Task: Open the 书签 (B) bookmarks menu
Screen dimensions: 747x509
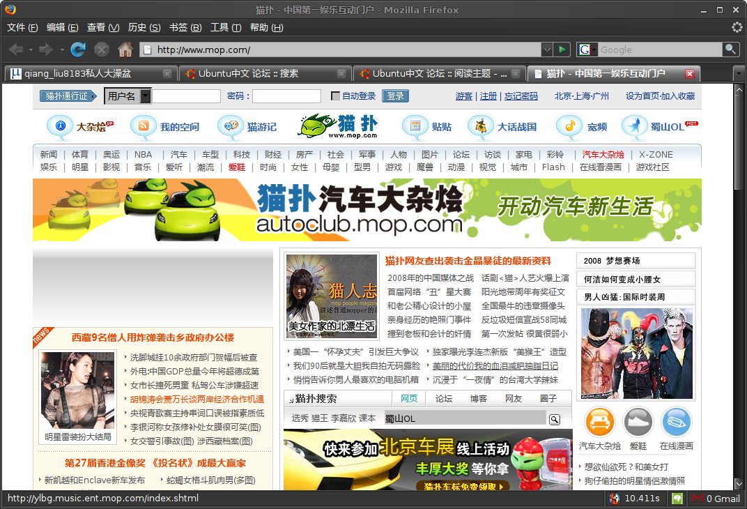Action: click(185, 28)
